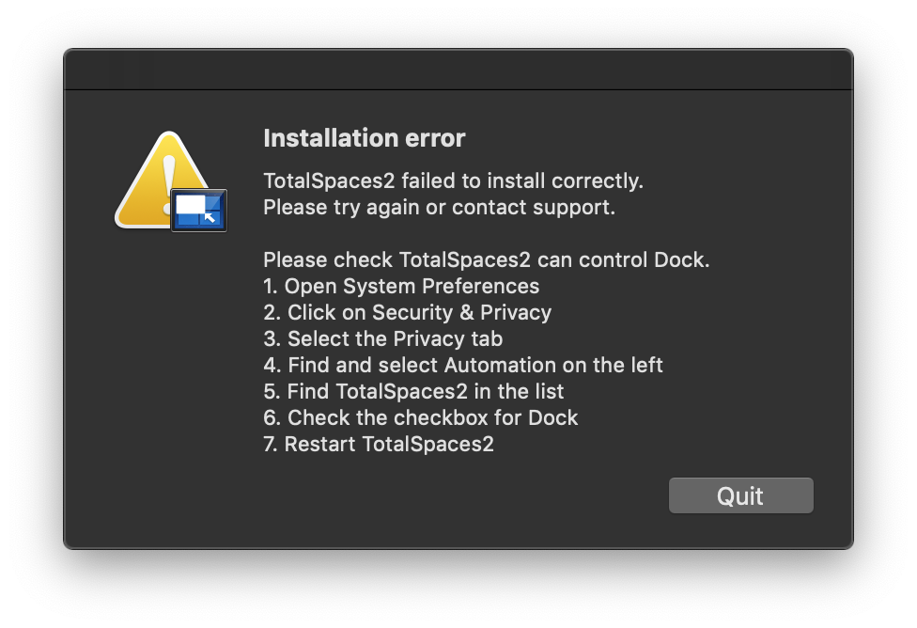Viewport: 917px width, 628px height.
Task: Click the Quit button
Action: click(x=740, y=495)
